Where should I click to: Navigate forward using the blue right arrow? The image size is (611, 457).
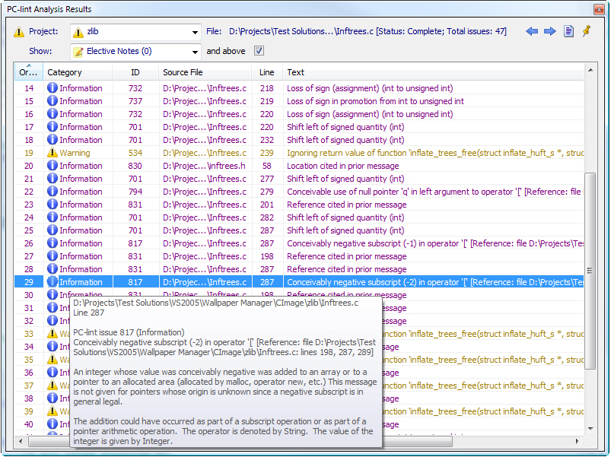tap(550, 30)
